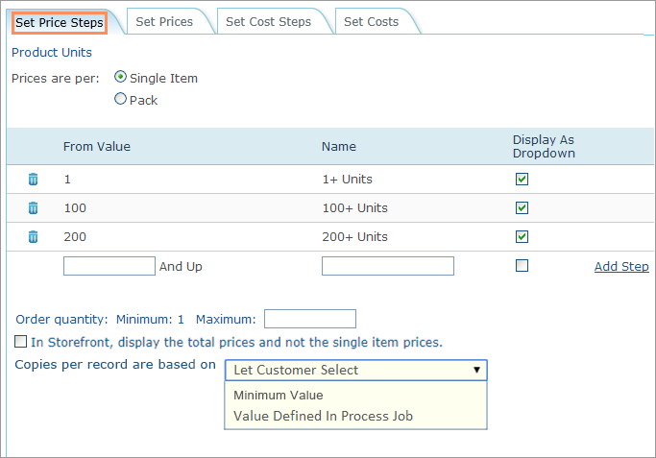Uncheck Display As Dropdown for 1+ Units
This screenshot has width=656, height=458.
click(x=522, y=179)
